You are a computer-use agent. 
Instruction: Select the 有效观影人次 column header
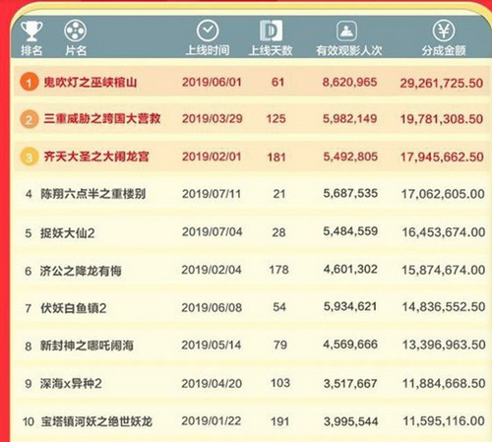click(x=349, y=50)
